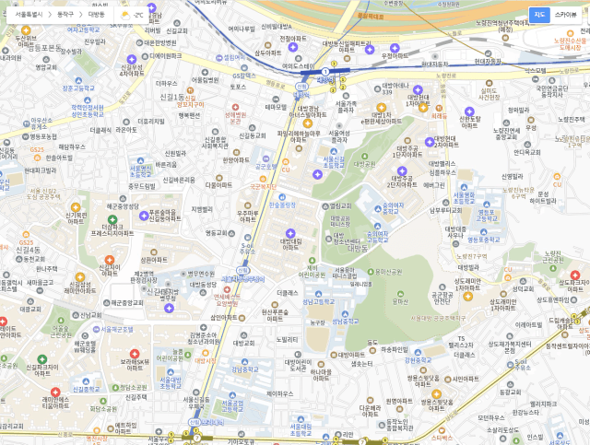Select the 서울공업고등학교 school marker
The height and width of the screenshot is (445, 590).
[x=232, y=395]
